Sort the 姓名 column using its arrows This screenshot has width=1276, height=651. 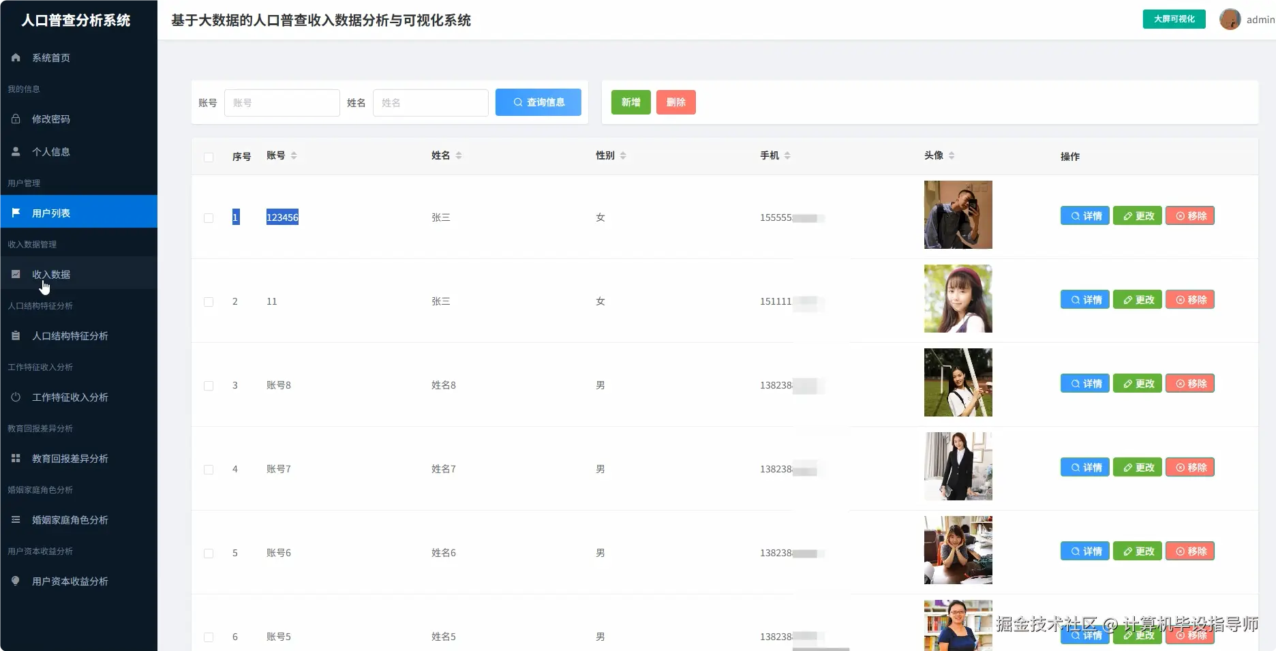459,155
